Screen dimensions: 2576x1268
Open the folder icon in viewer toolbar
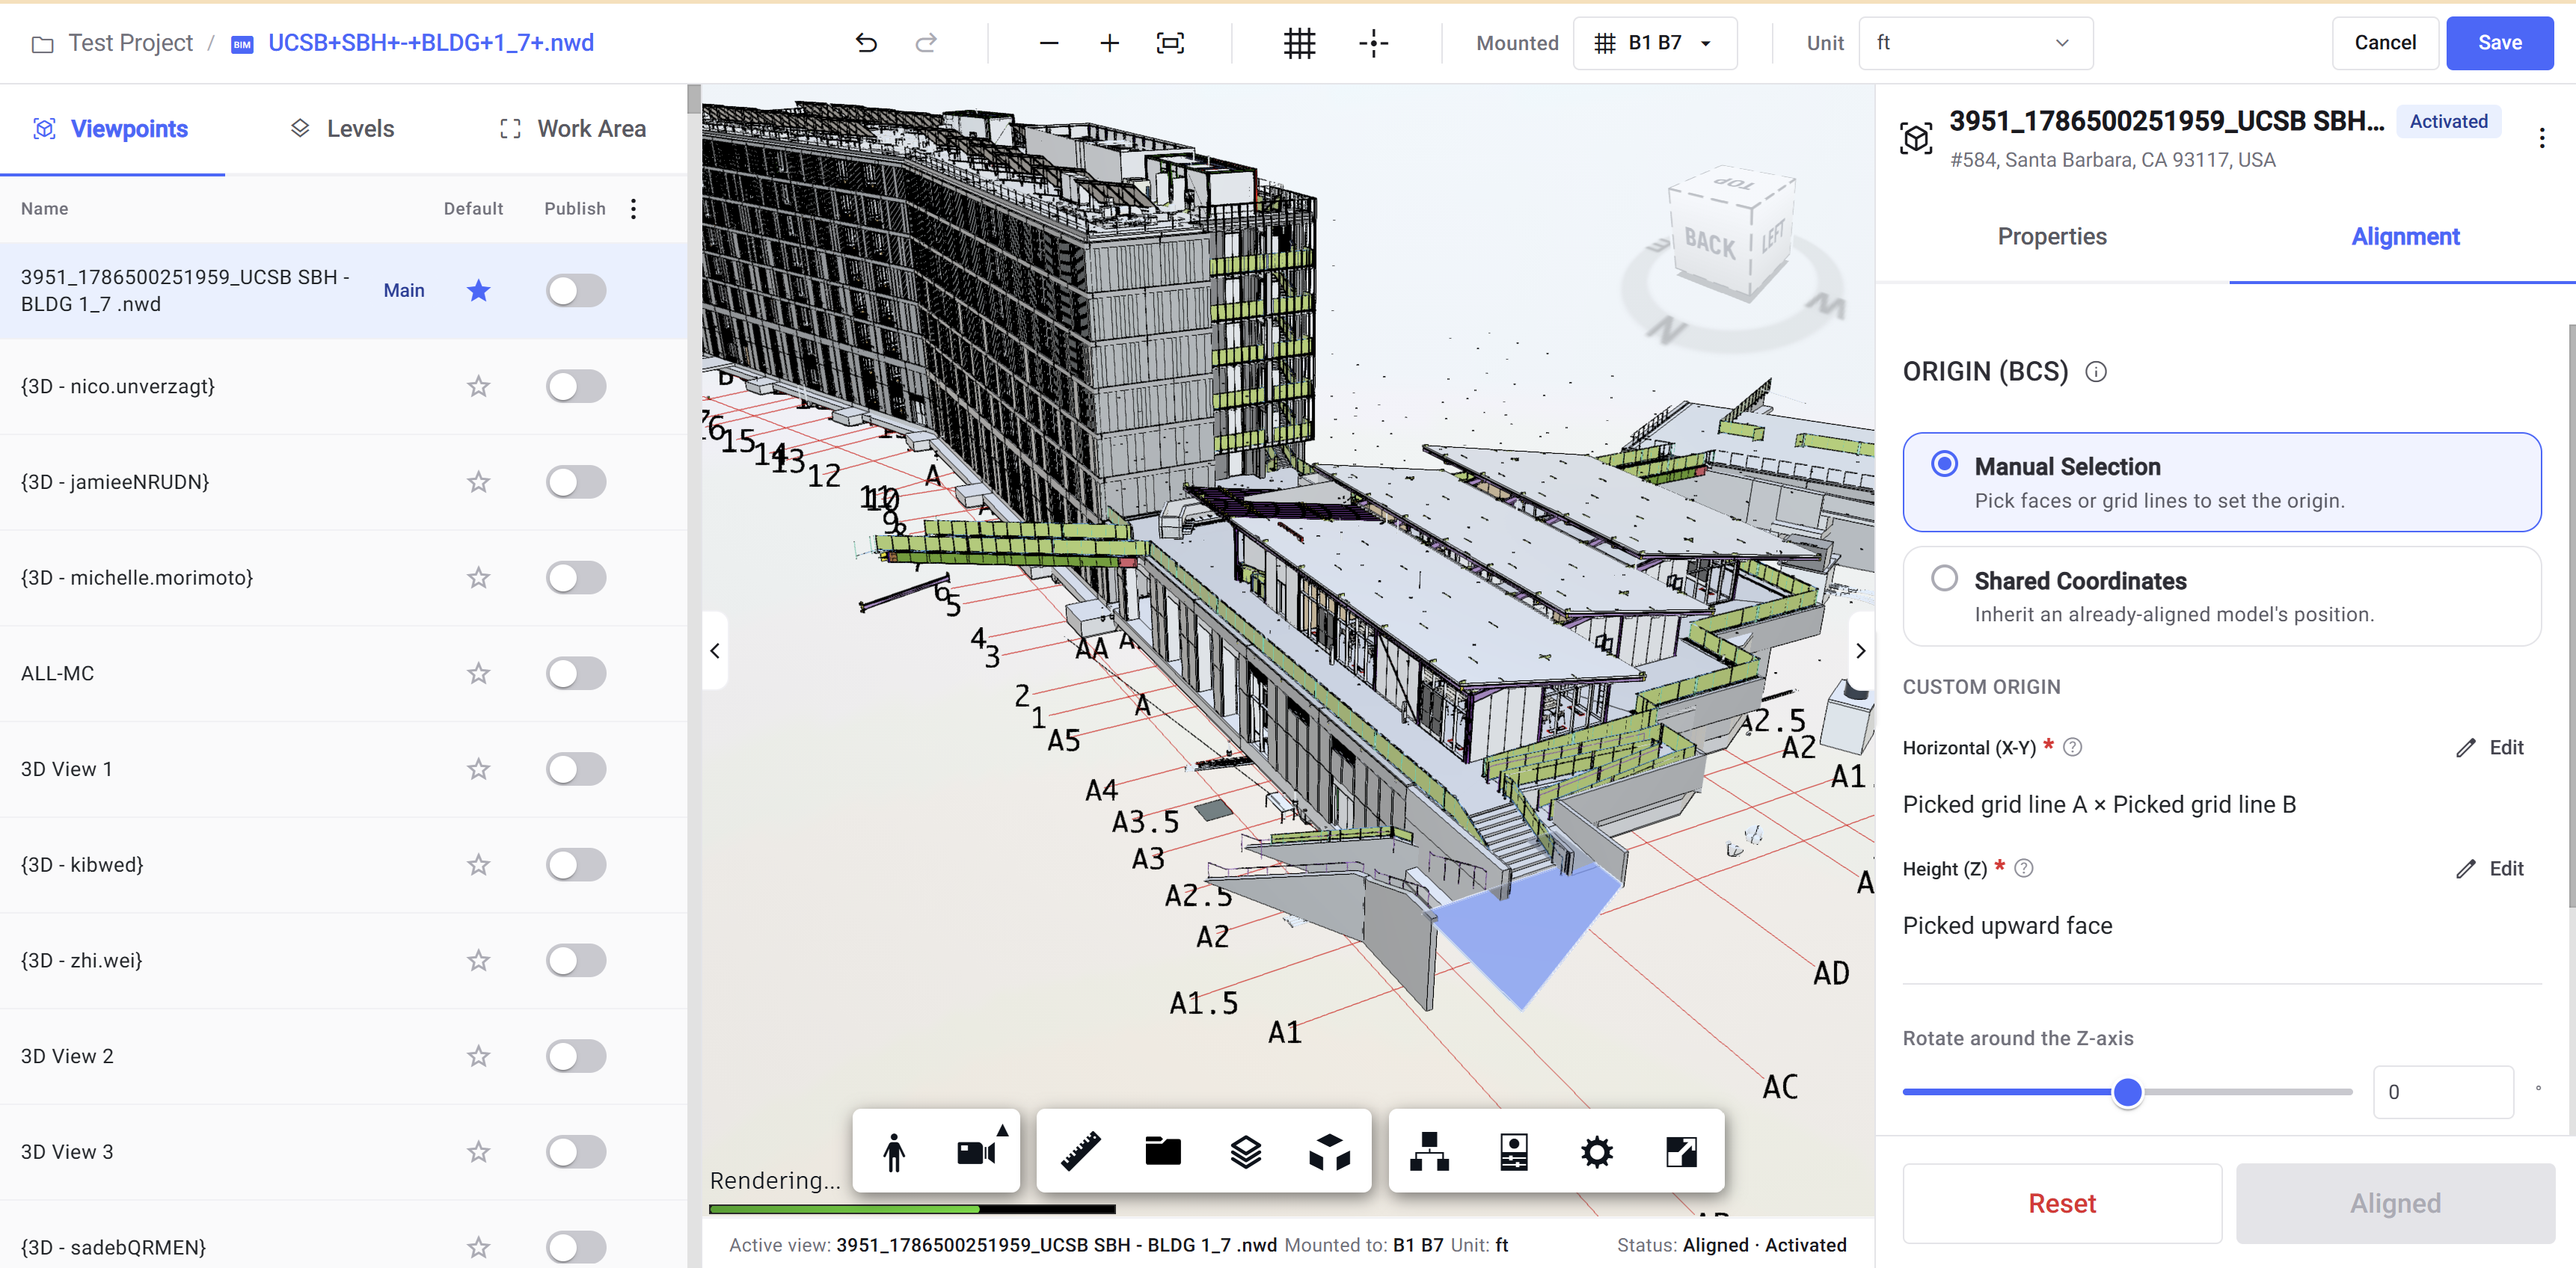tap(1163, 1152)
